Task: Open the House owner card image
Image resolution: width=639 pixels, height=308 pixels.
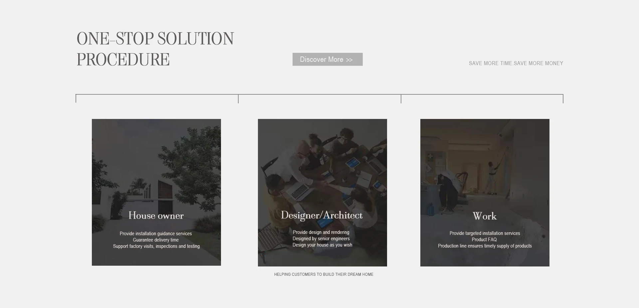Action: pos(156,192)
